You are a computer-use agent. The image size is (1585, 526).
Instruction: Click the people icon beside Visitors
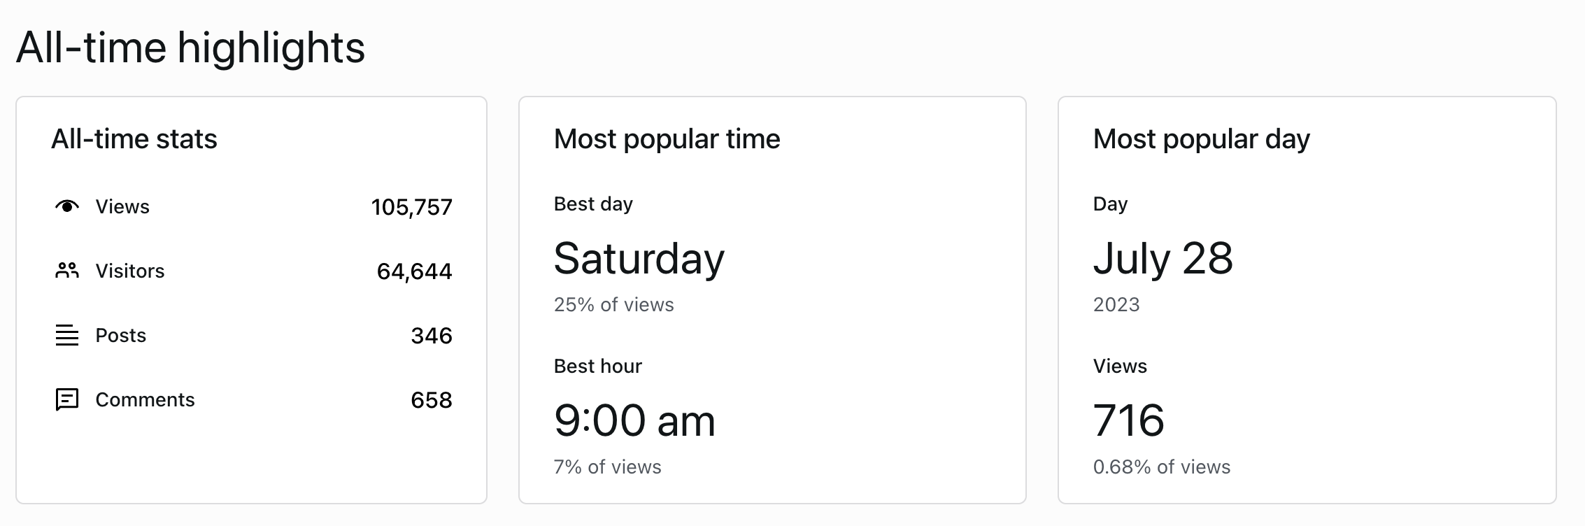coord(67,271)
